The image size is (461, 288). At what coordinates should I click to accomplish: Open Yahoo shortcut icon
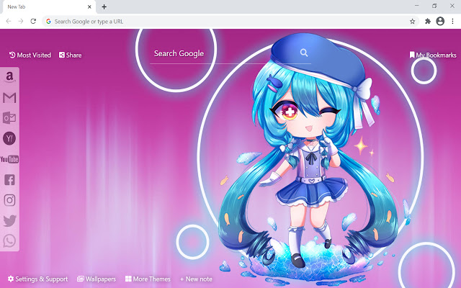[x=9, y=138]
